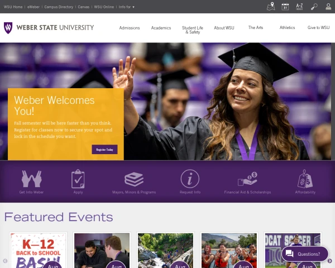This screenshot has width=335, height=268.
Task: Open the Admissions menu
Action: [130, 28]
